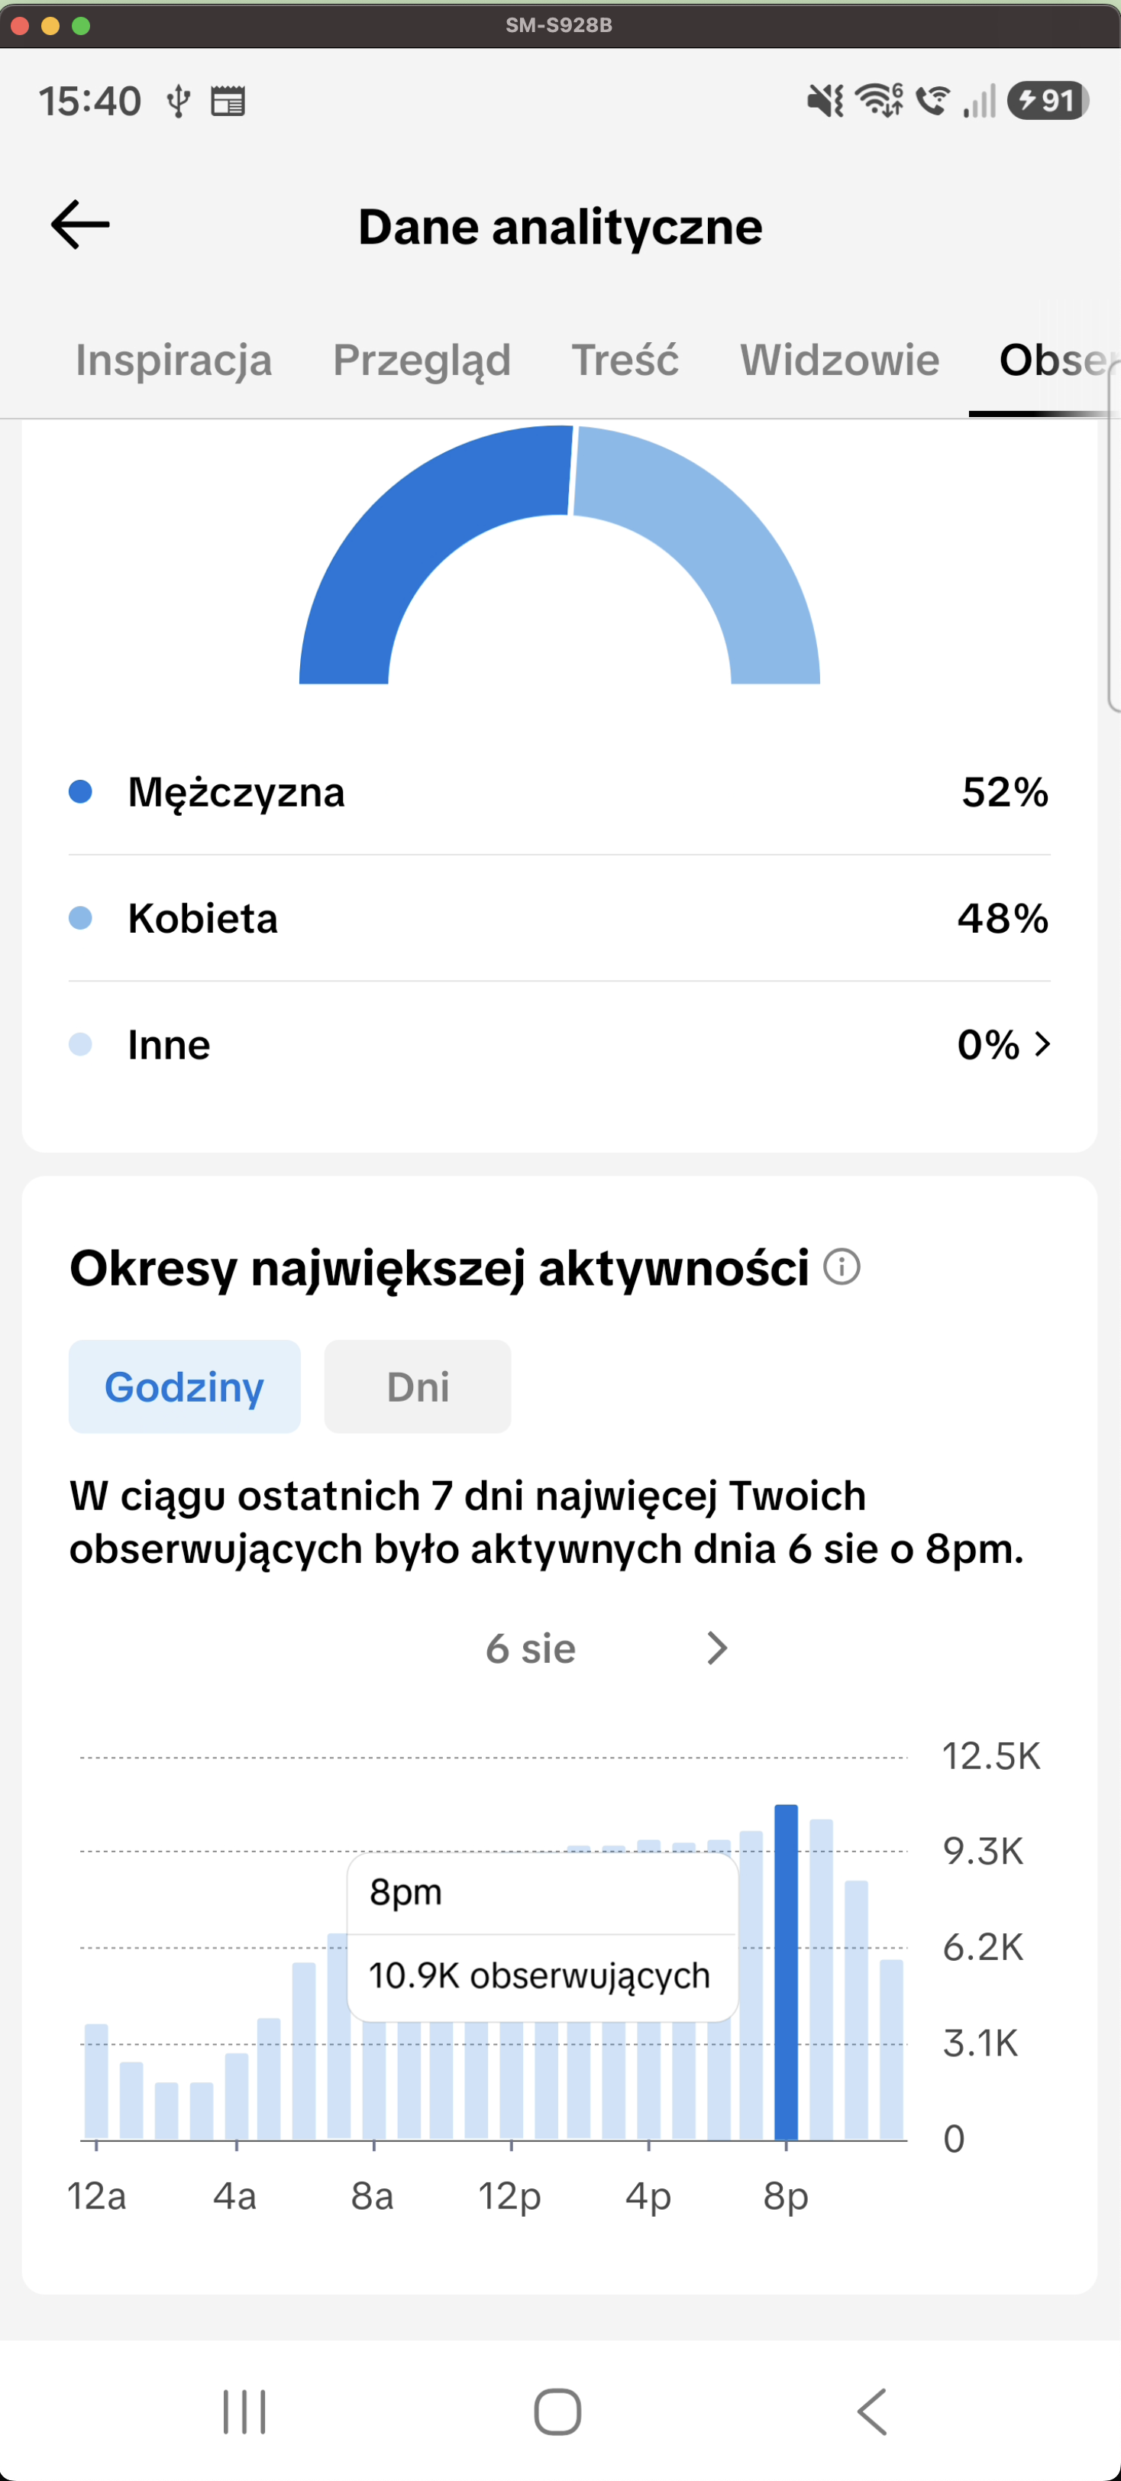Switch to the Przegląd tab
This screenshot has height=2481, width=1121.
(x=422, y=361)
